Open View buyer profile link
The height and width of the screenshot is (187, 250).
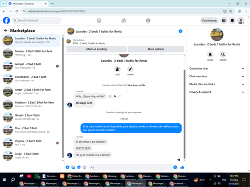pyautogui.click(x=136, y=85)
